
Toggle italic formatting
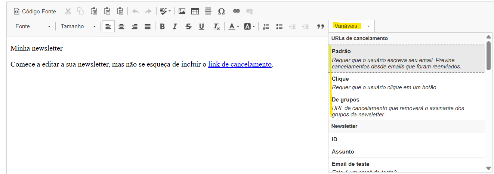[175, 26]
